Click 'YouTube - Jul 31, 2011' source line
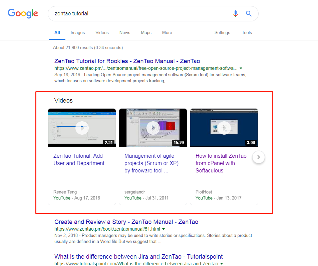 coord(146,198)
